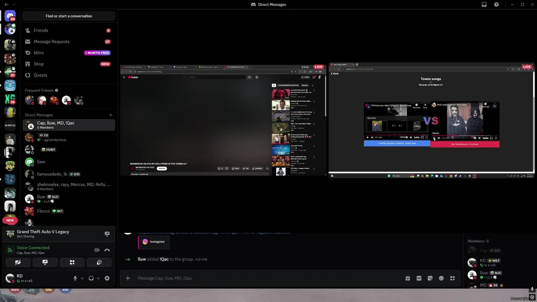Image resolution: width=537 pixels, height=302 pixels.
Task: Deafen with the headphones button
Action: [91, 278]
